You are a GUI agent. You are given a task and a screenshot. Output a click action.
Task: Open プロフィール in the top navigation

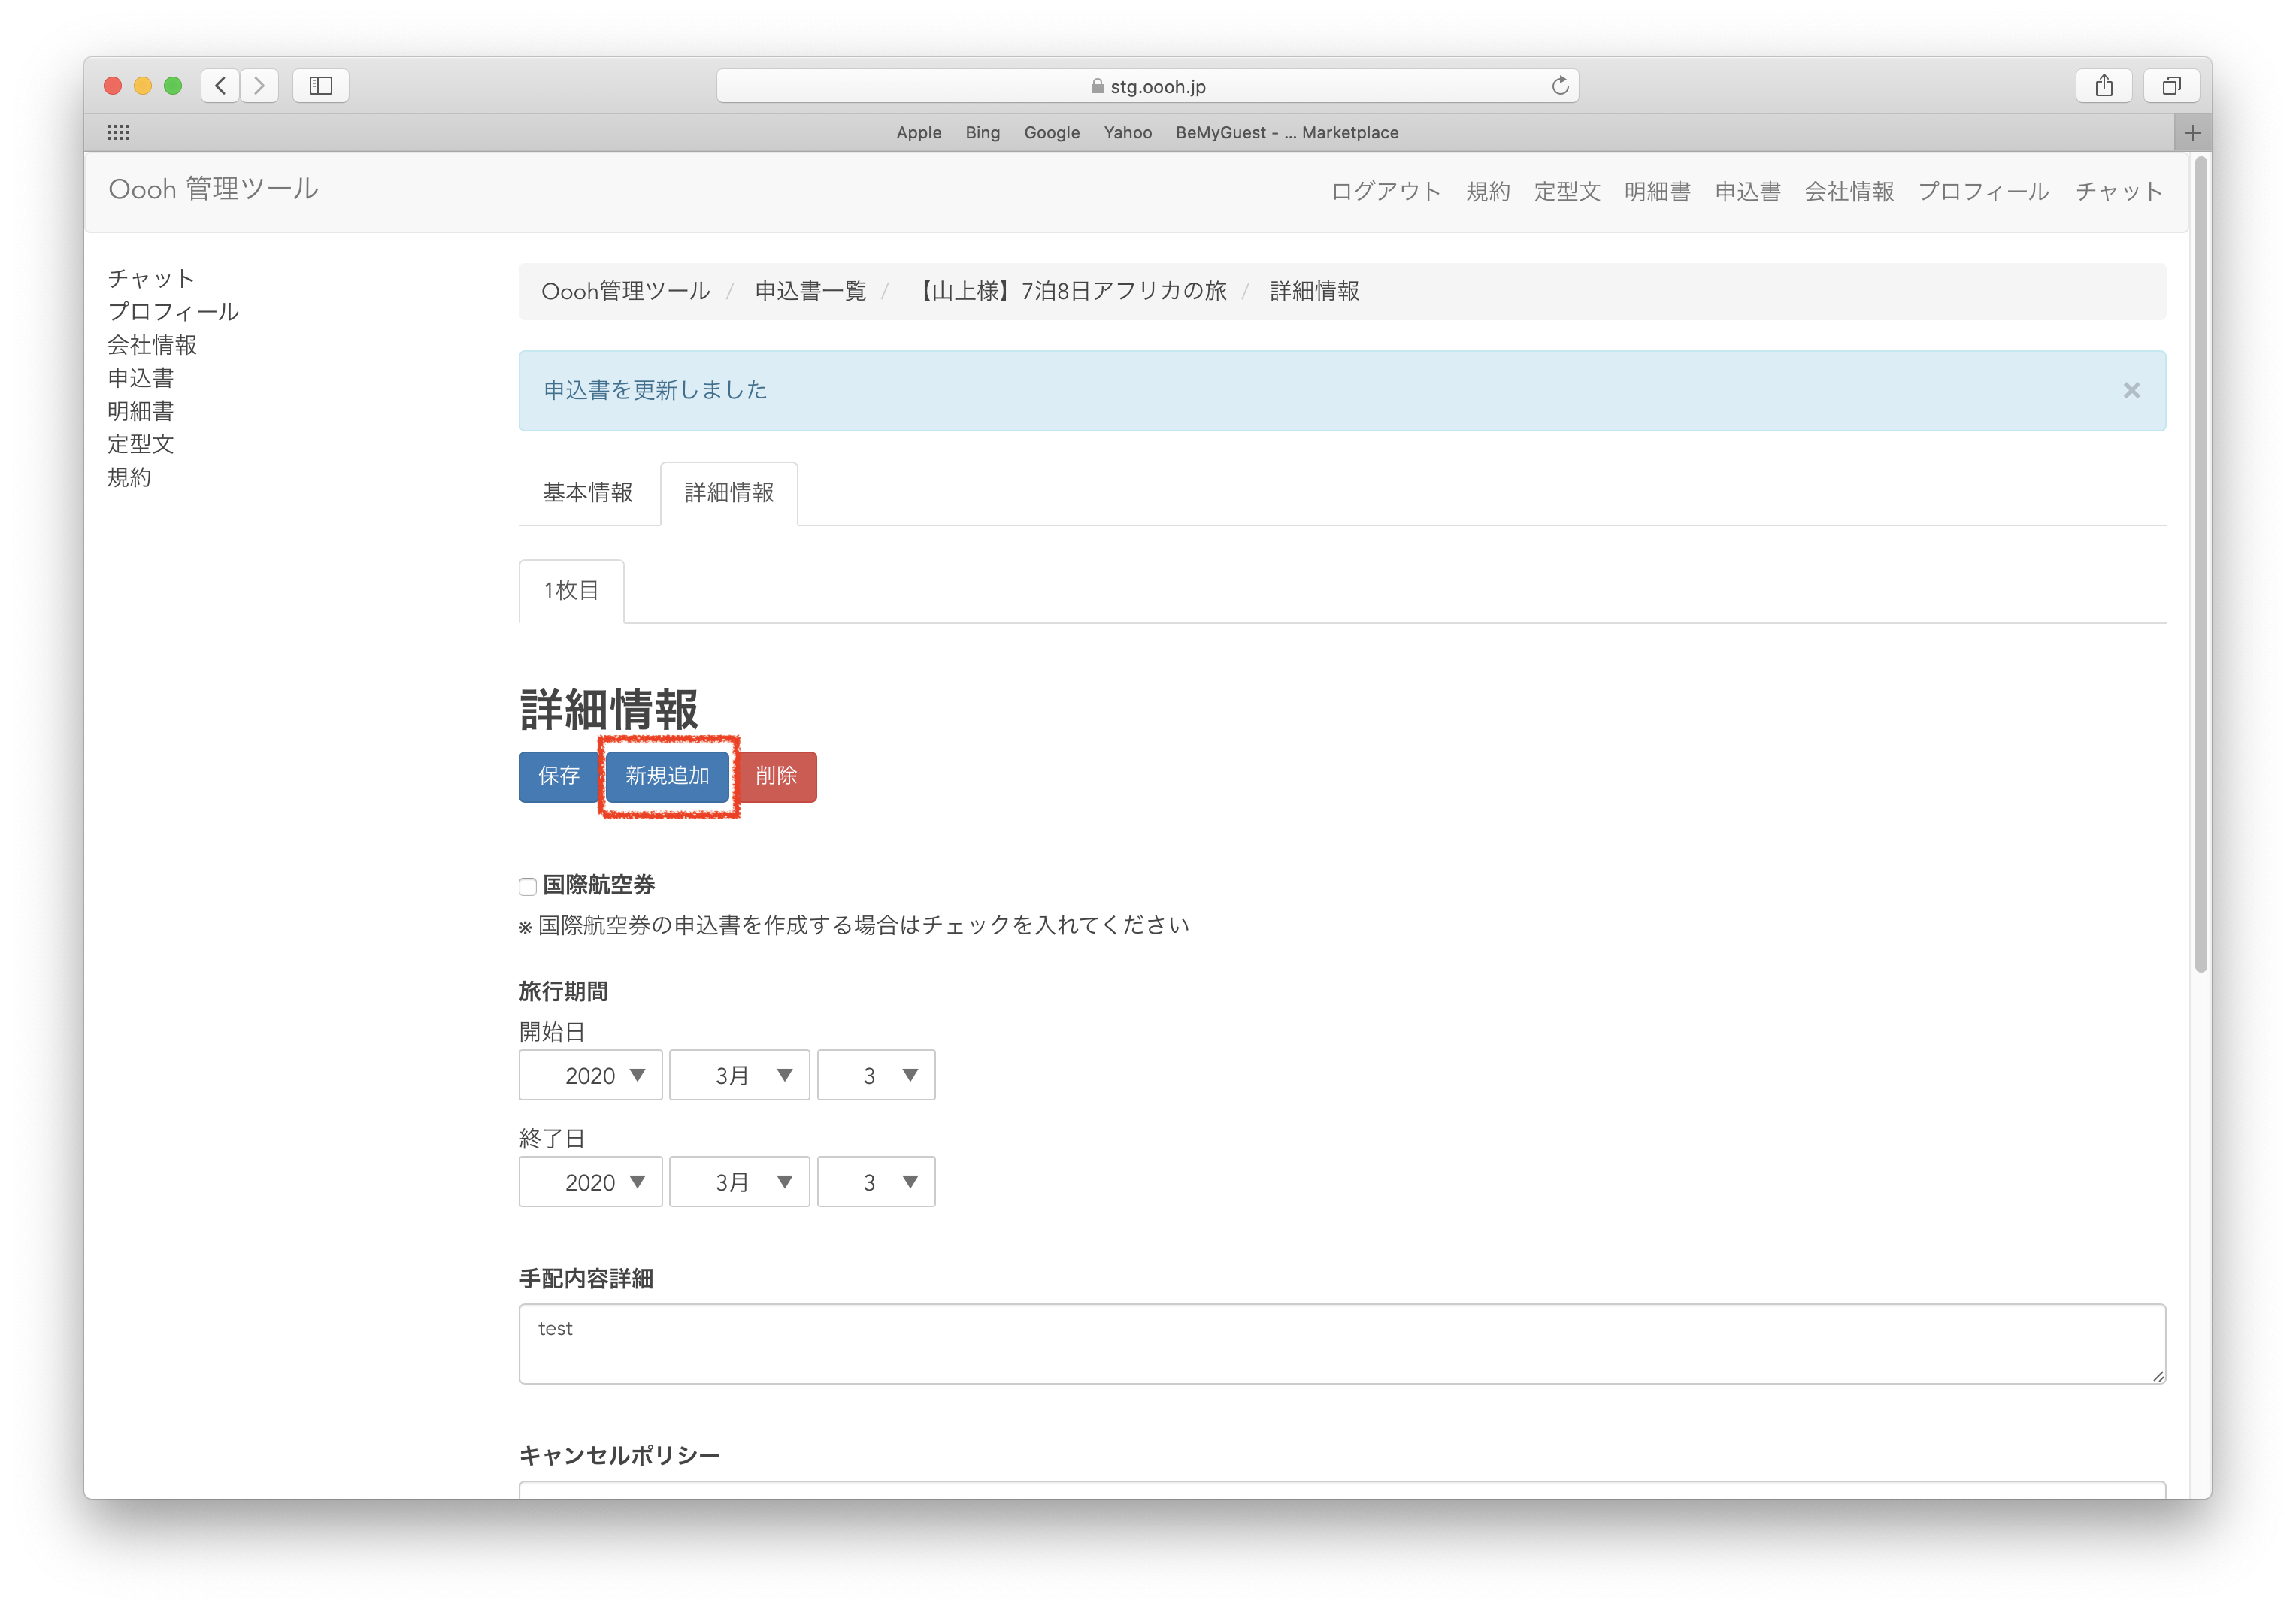(1983, 191)
